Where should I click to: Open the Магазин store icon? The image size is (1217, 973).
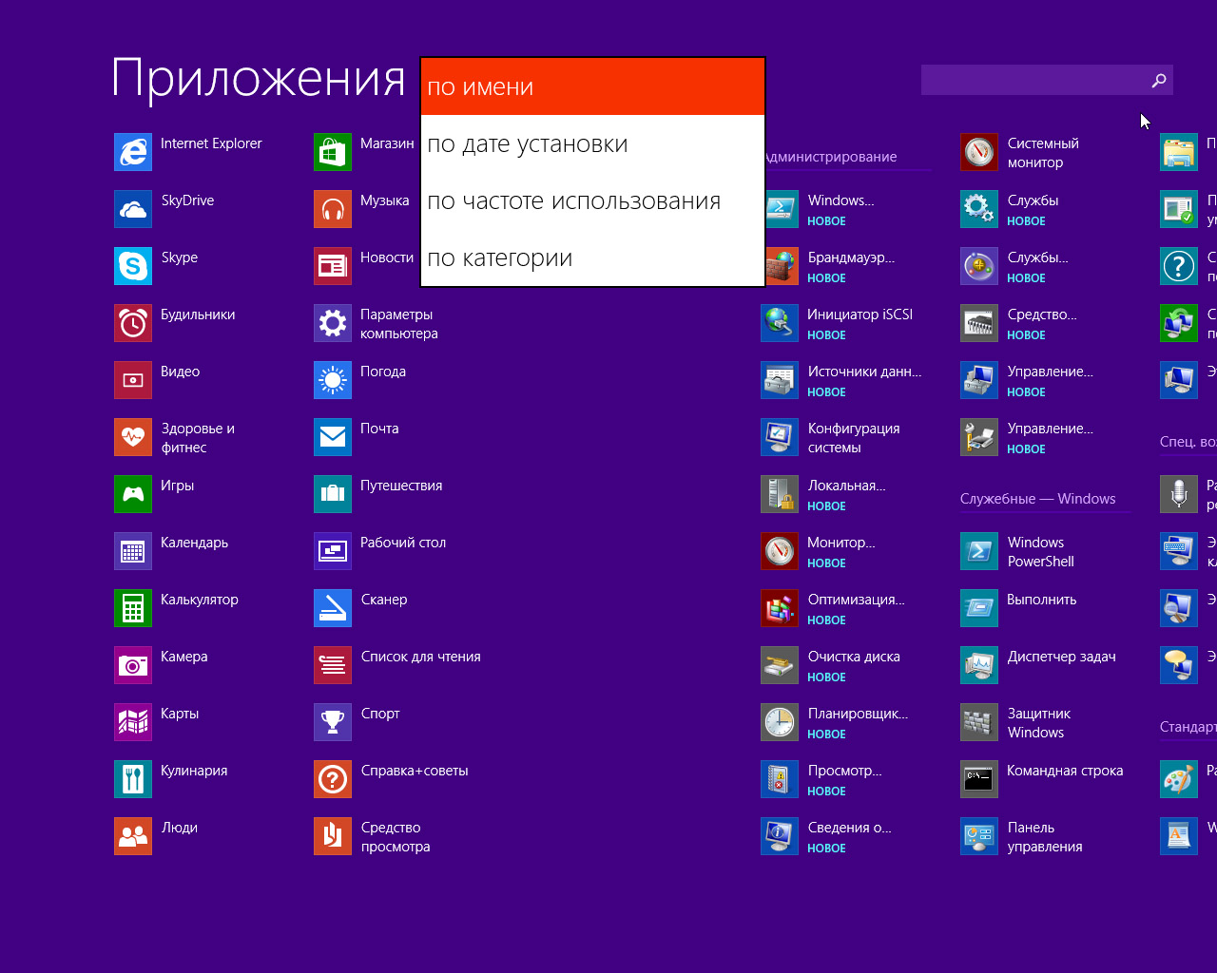pos(333,152)
